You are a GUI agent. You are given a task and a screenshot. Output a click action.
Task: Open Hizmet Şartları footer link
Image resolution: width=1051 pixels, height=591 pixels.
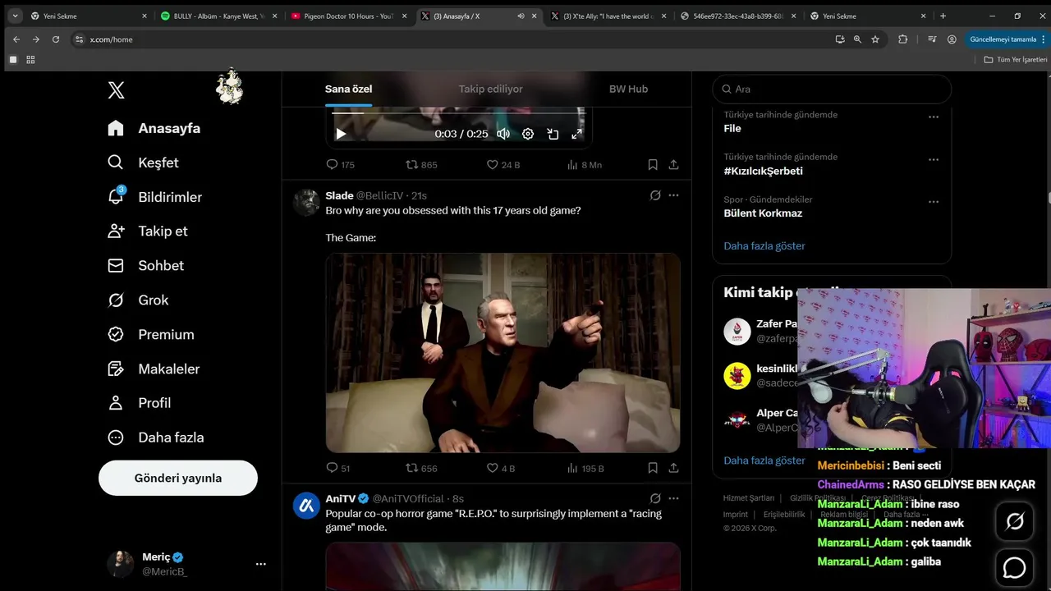(x=749, y=498)
